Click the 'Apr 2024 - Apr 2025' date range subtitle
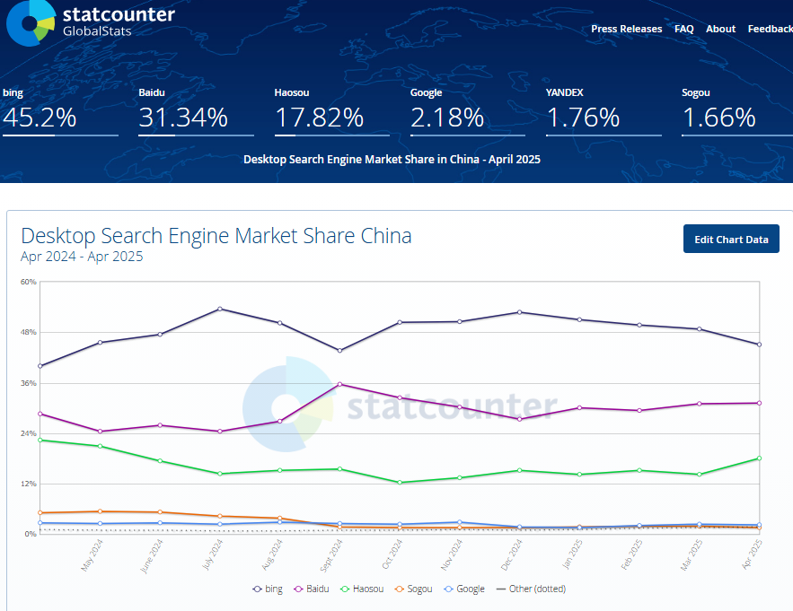 [x=82, y=257]
